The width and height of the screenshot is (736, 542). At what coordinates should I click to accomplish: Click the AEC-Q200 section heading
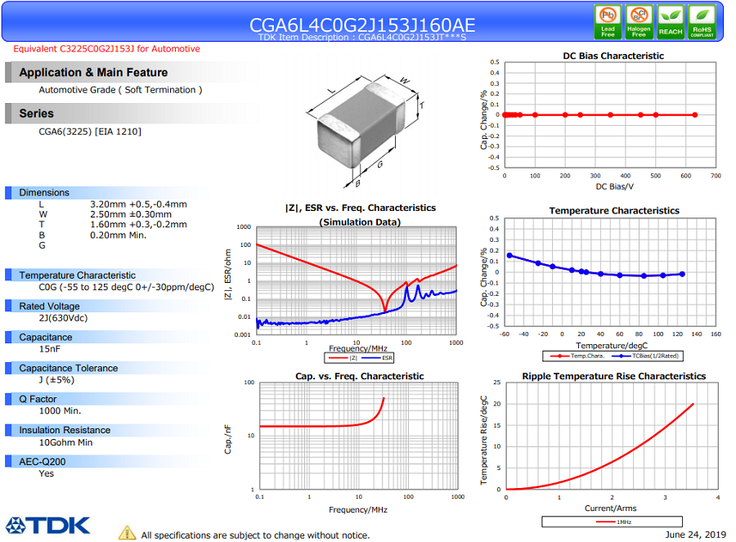click(43, 462)
